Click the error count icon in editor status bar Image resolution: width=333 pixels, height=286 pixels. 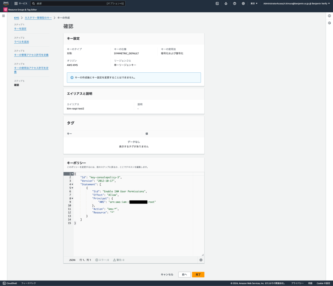(97, 260)
